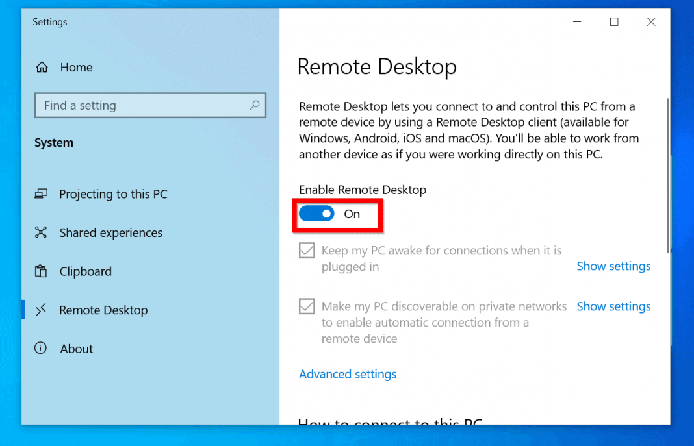Screen dimensions: 694x446
Task: Toggle the Keep my PC awake checkbox
Action: point(306,250)
